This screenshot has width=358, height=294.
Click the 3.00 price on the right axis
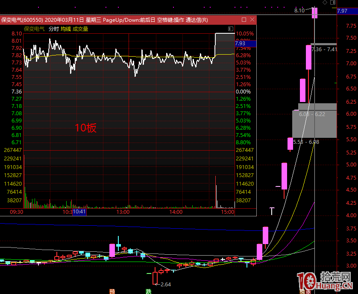pos(351,265)
